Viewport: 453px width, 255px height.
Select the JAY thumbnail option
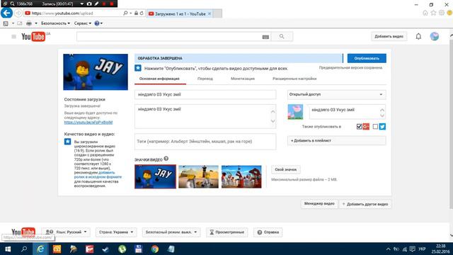tap(155, 176)
